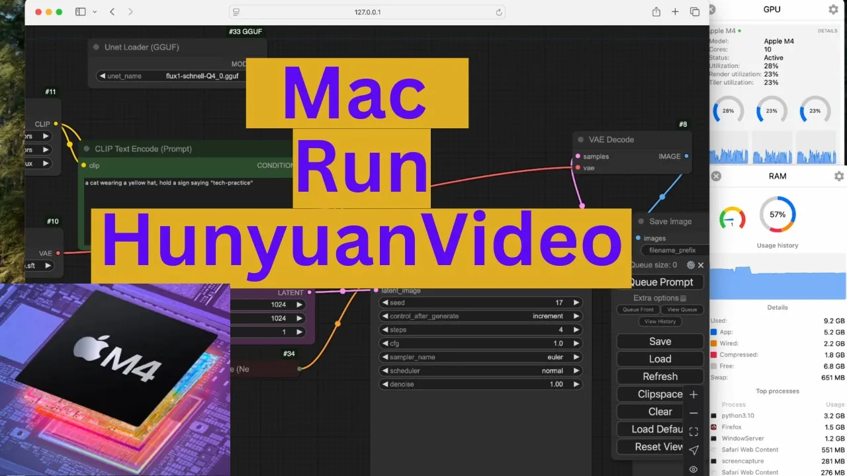Toggle the Safari sidebar icon
Screen dimensions: 847x476
tap(80, 12)
